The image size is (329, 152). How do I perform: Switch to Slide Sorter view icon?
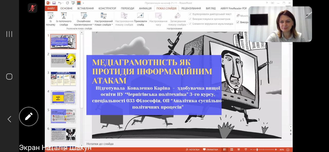coord(232,149)
